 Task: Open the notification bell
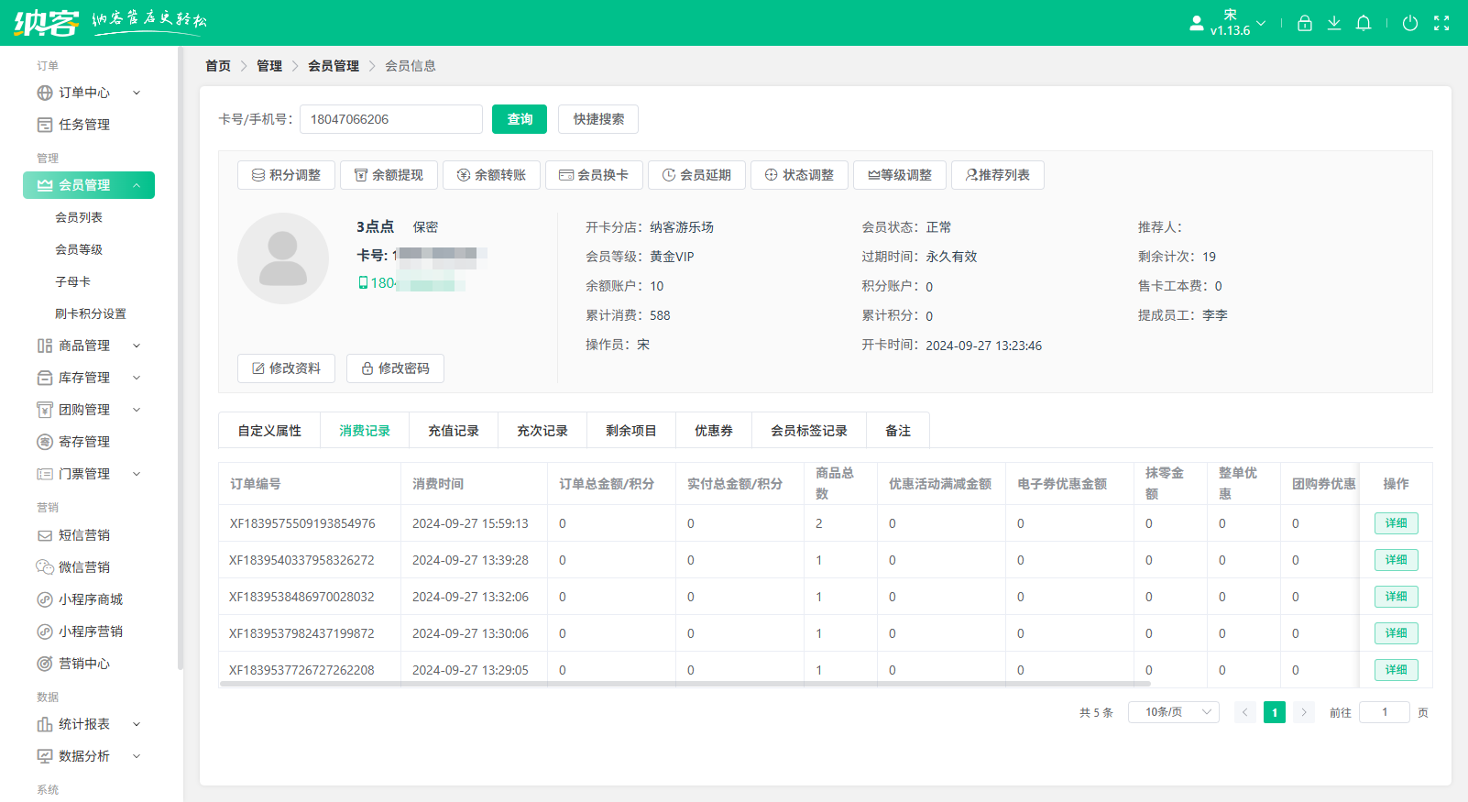[x=1364, y=23]
